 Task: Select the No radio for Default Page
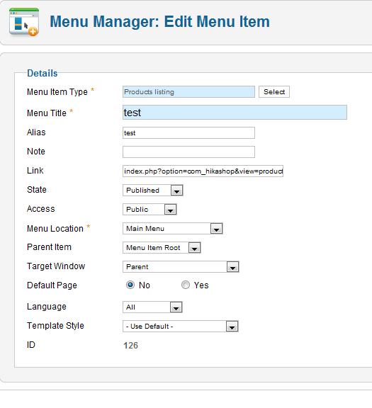pos(130,285)
